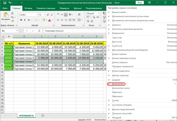Switch to the Формулы tab
The height and width of the screenshot is (121, 177).
(64, 8)
